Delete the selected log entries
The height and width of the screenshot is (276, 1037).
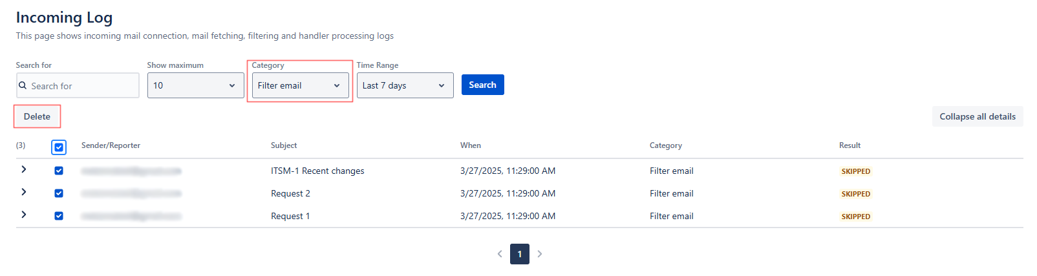(x=37, y=116)
